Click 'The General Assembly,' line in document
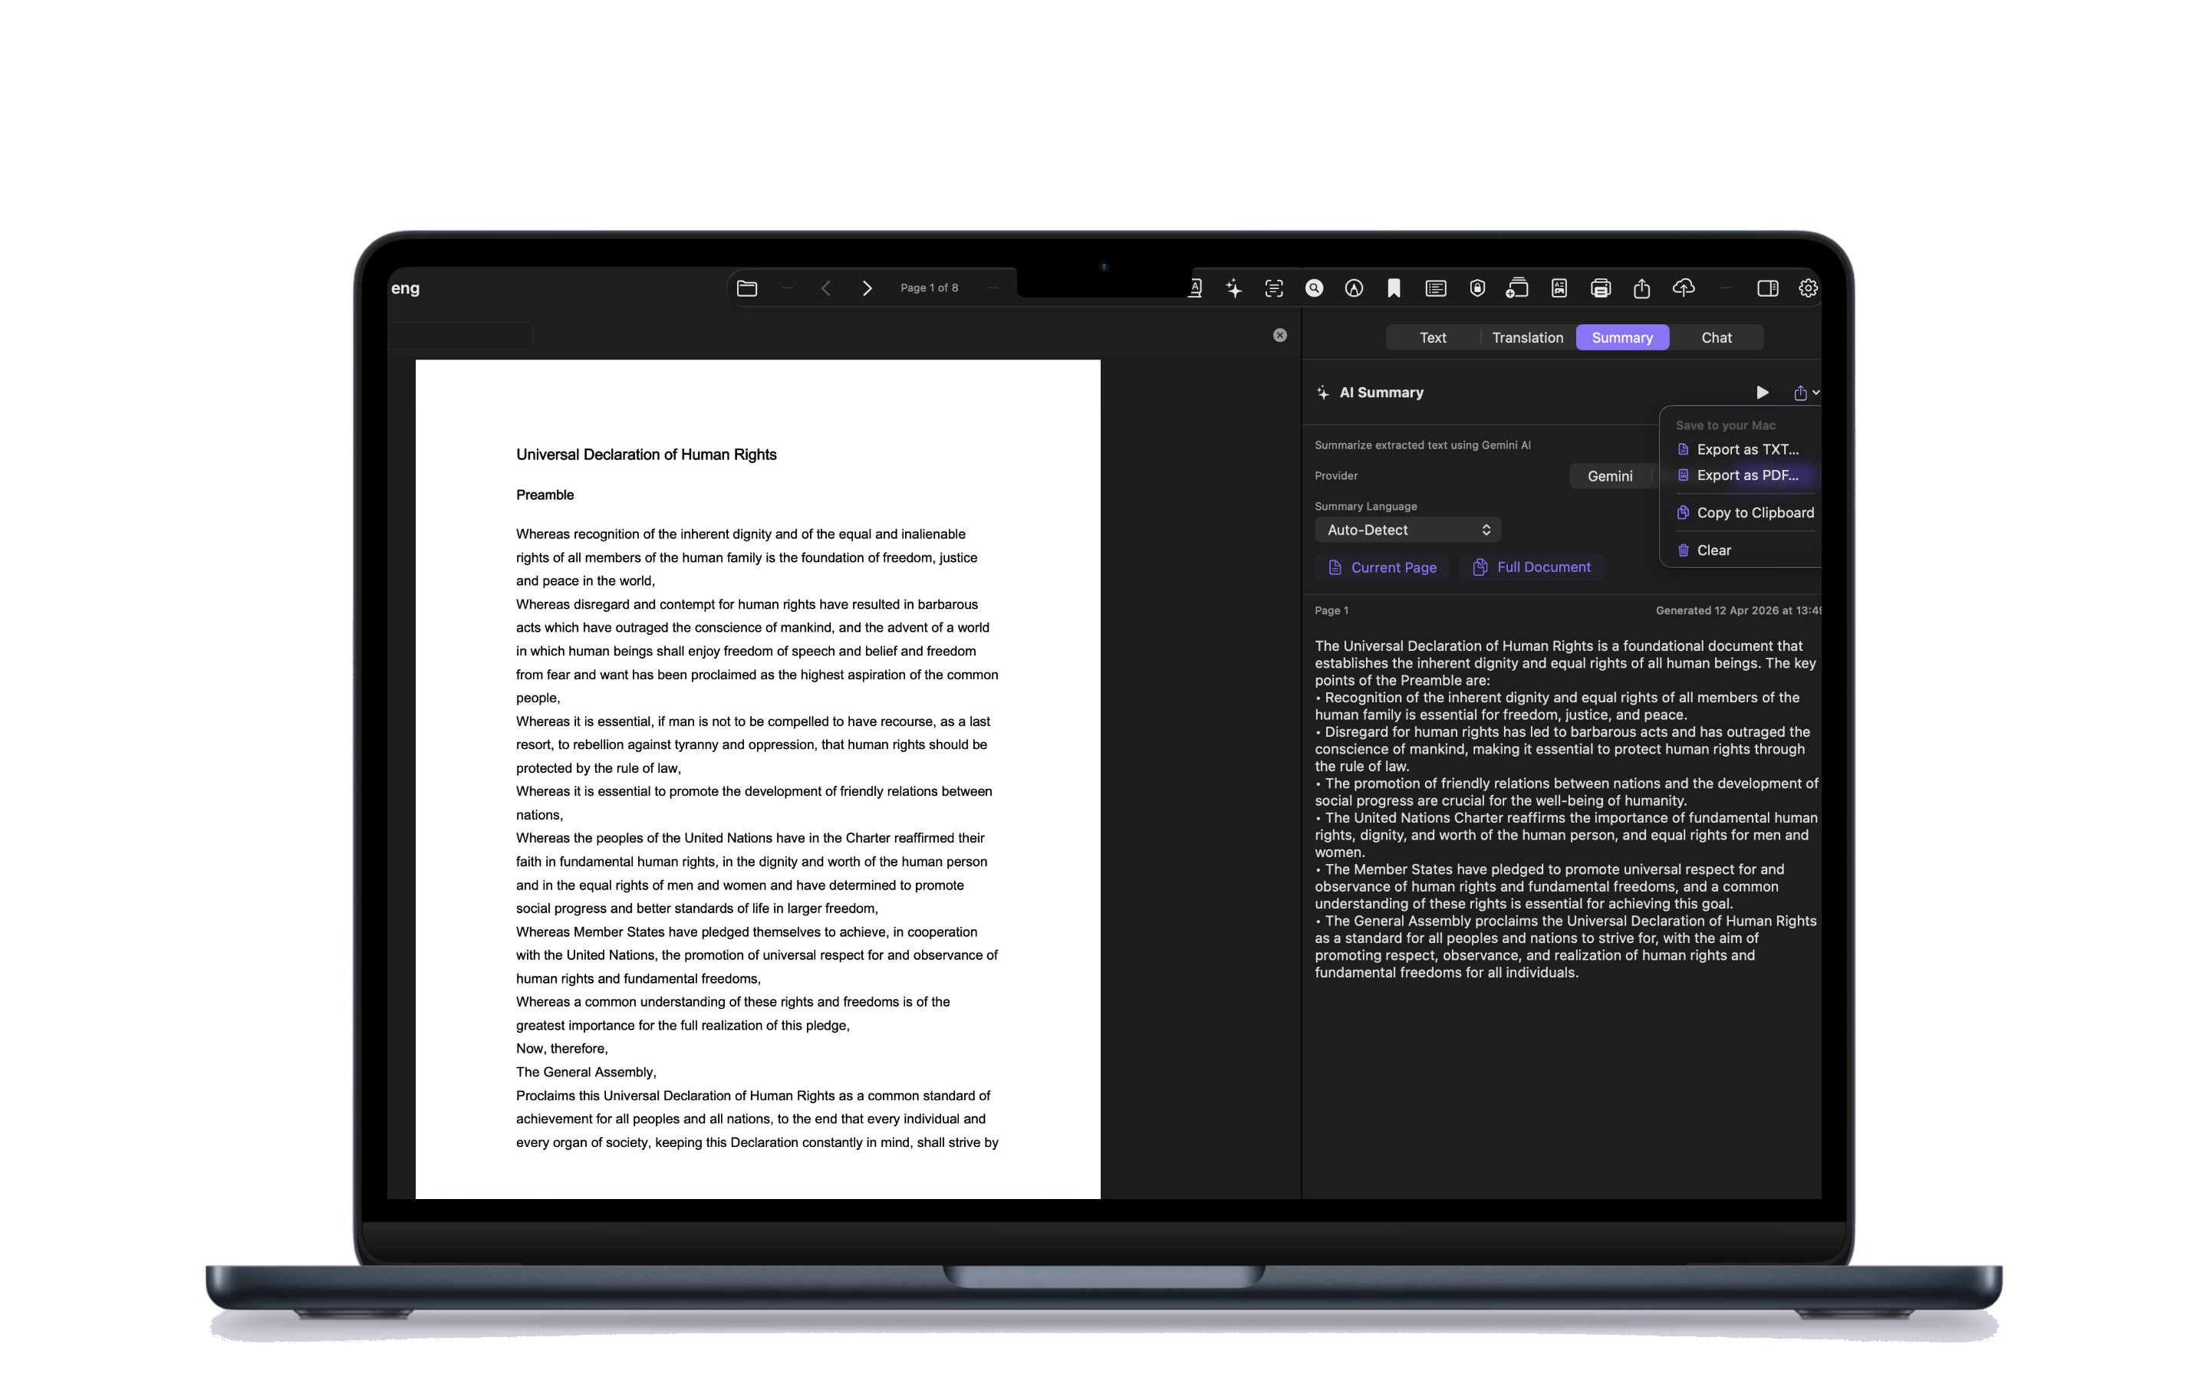The height and width of the screenshot is (1380, 2209). point(586,1073)
